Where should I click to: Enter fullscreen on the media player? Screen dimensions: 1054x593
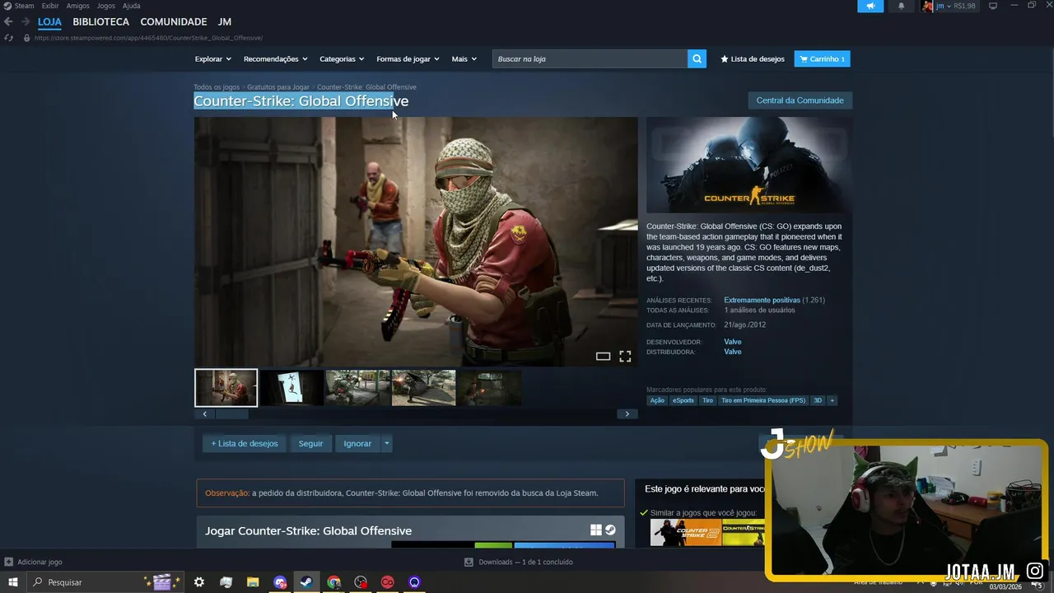(625, 357)
